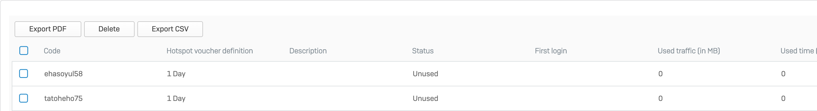This screenshot has height=111, width=817.
Task: Click 1 Day definition in ehasoyul58 row
Action: tap(176, 74)
